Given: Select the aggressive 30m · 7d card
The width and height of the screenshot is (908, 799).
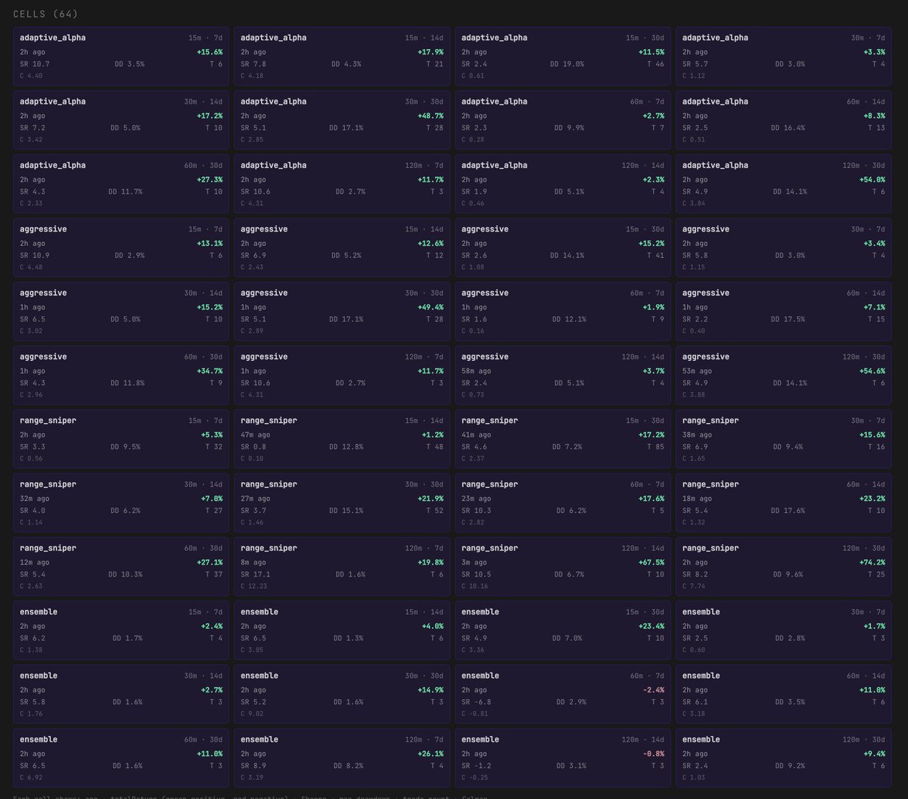Looking at the screenshot, I should tap(784, 247).
